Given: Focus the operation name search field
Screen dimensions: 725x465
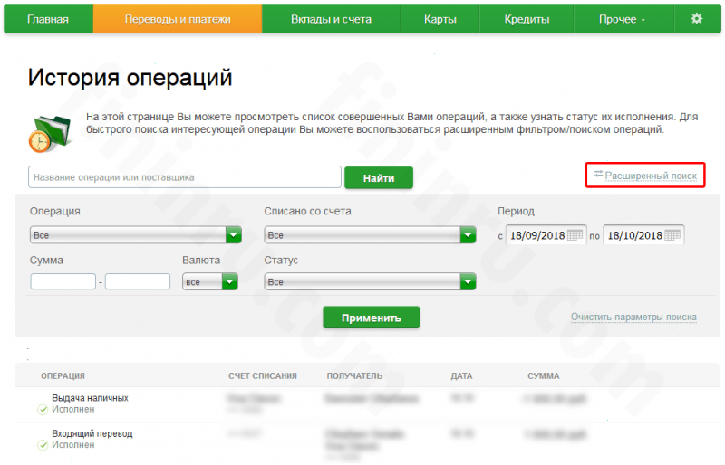Looking at the screenshot, I should (x=185, y=177).
